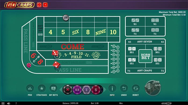This screenshot has height=105, width=188.
Task: Click the Maximum Total Bet text
Action: pos(172,12)
